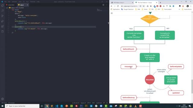Open Cortana from the taskbar
Image resolution: width=193 pixels, height=108 pixels.
(42, 106)
